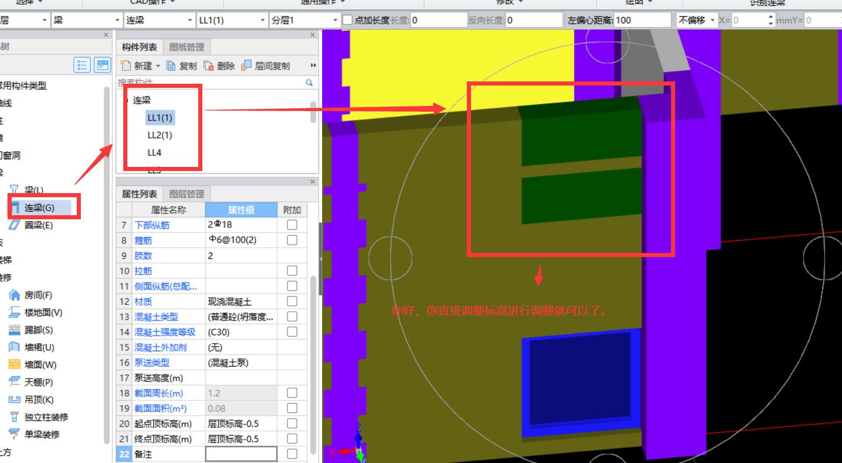Select 吊顶(K) suspended ceiling item
Viewport: 842px width, 463px height.
31,400
